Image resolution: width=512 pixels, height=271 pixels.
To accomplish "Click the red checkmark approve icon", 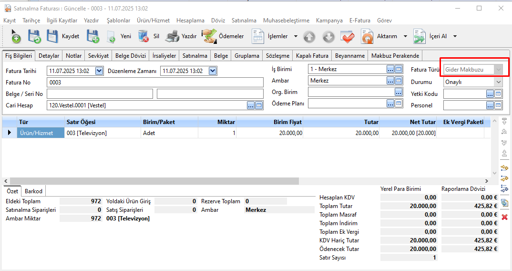I will 348,37.
